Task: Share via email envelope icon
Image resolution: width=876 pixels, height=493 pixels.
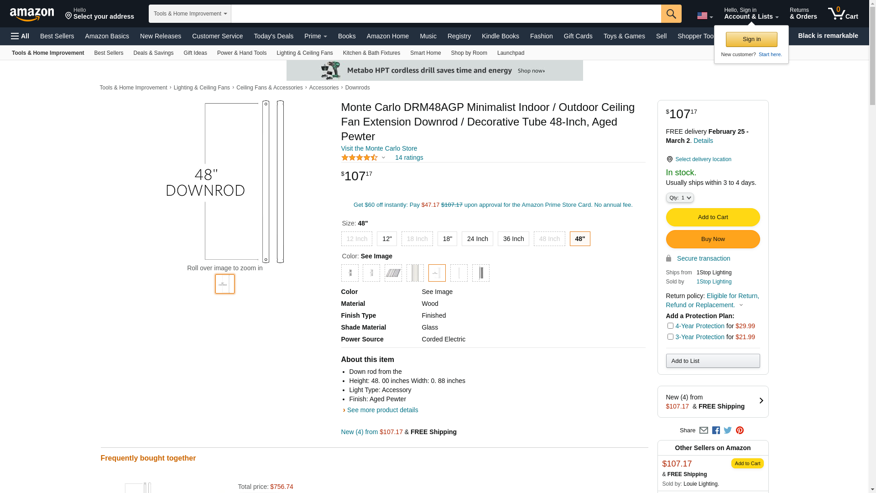Action: tap(704, 430)
